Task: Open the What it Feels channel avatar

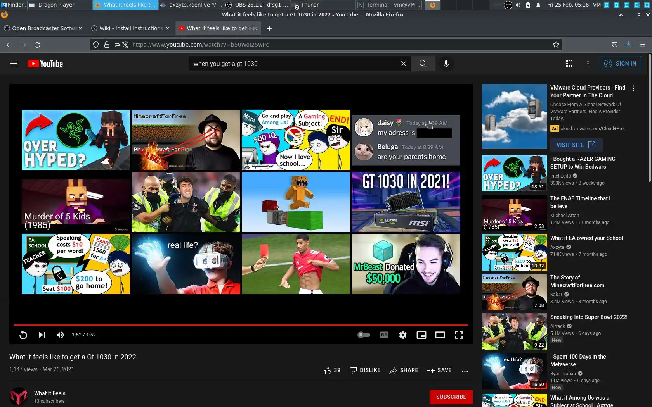Action: click(19, 397)
